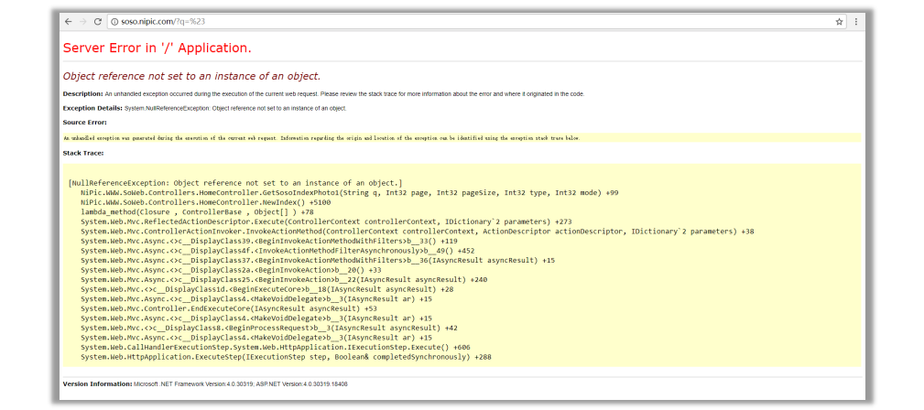Click the DisplayClass37 b__36 +15 line
Image resolution: width=924 pixels, height=410 pixels.
318,260
